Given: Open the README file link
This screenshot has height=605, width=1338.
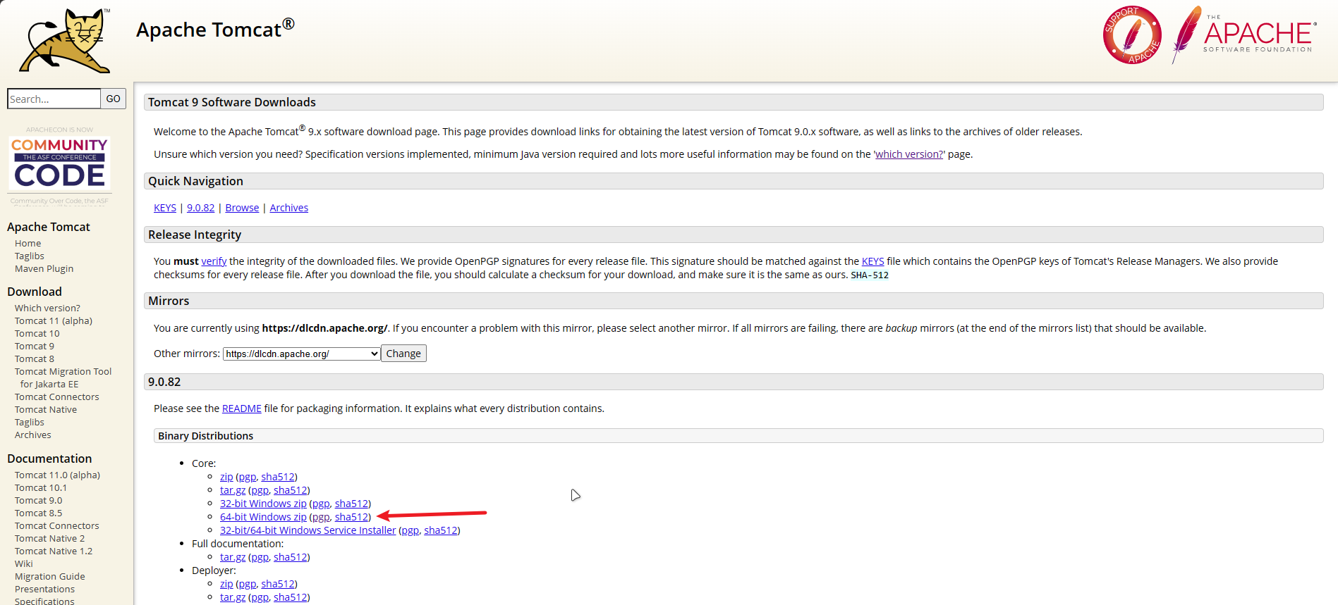Looking at the screenshot, I should click(x=241, y=408).
